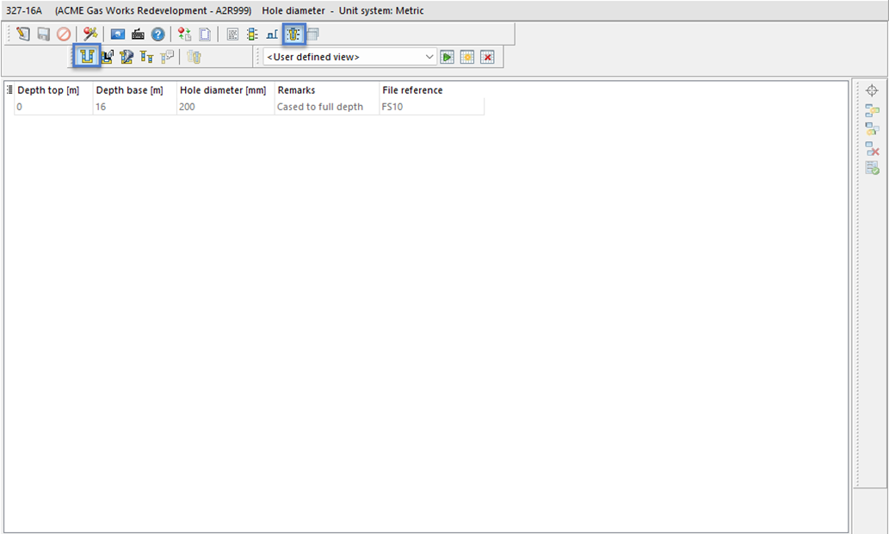The height and width of the screenshot is (534, 889).
Task: Click the File reference column header
Action: click(412, 90)
